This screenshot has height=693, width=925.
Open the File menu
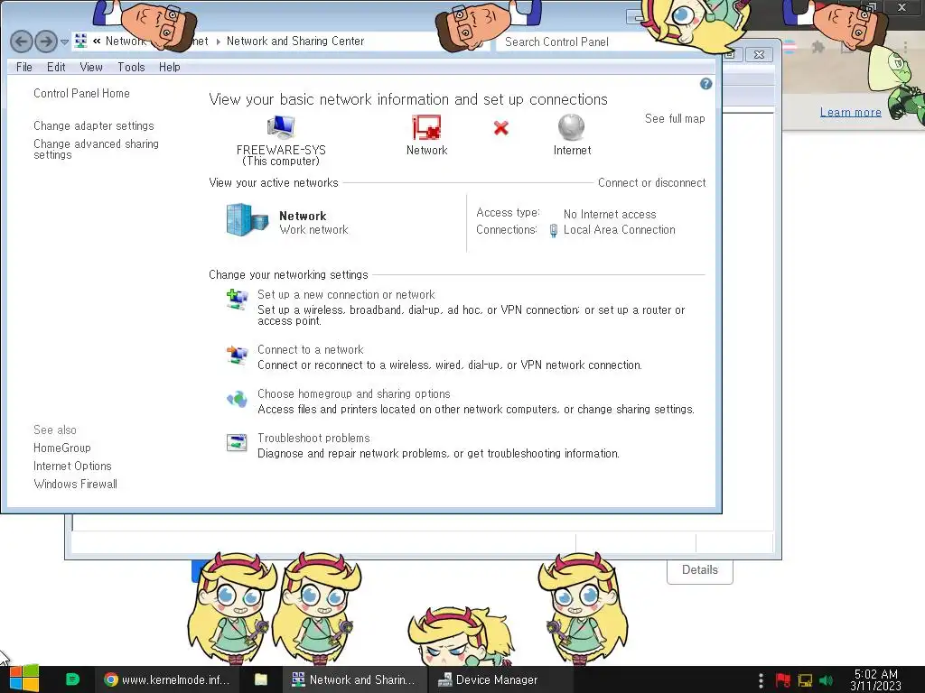click(24, 67)
